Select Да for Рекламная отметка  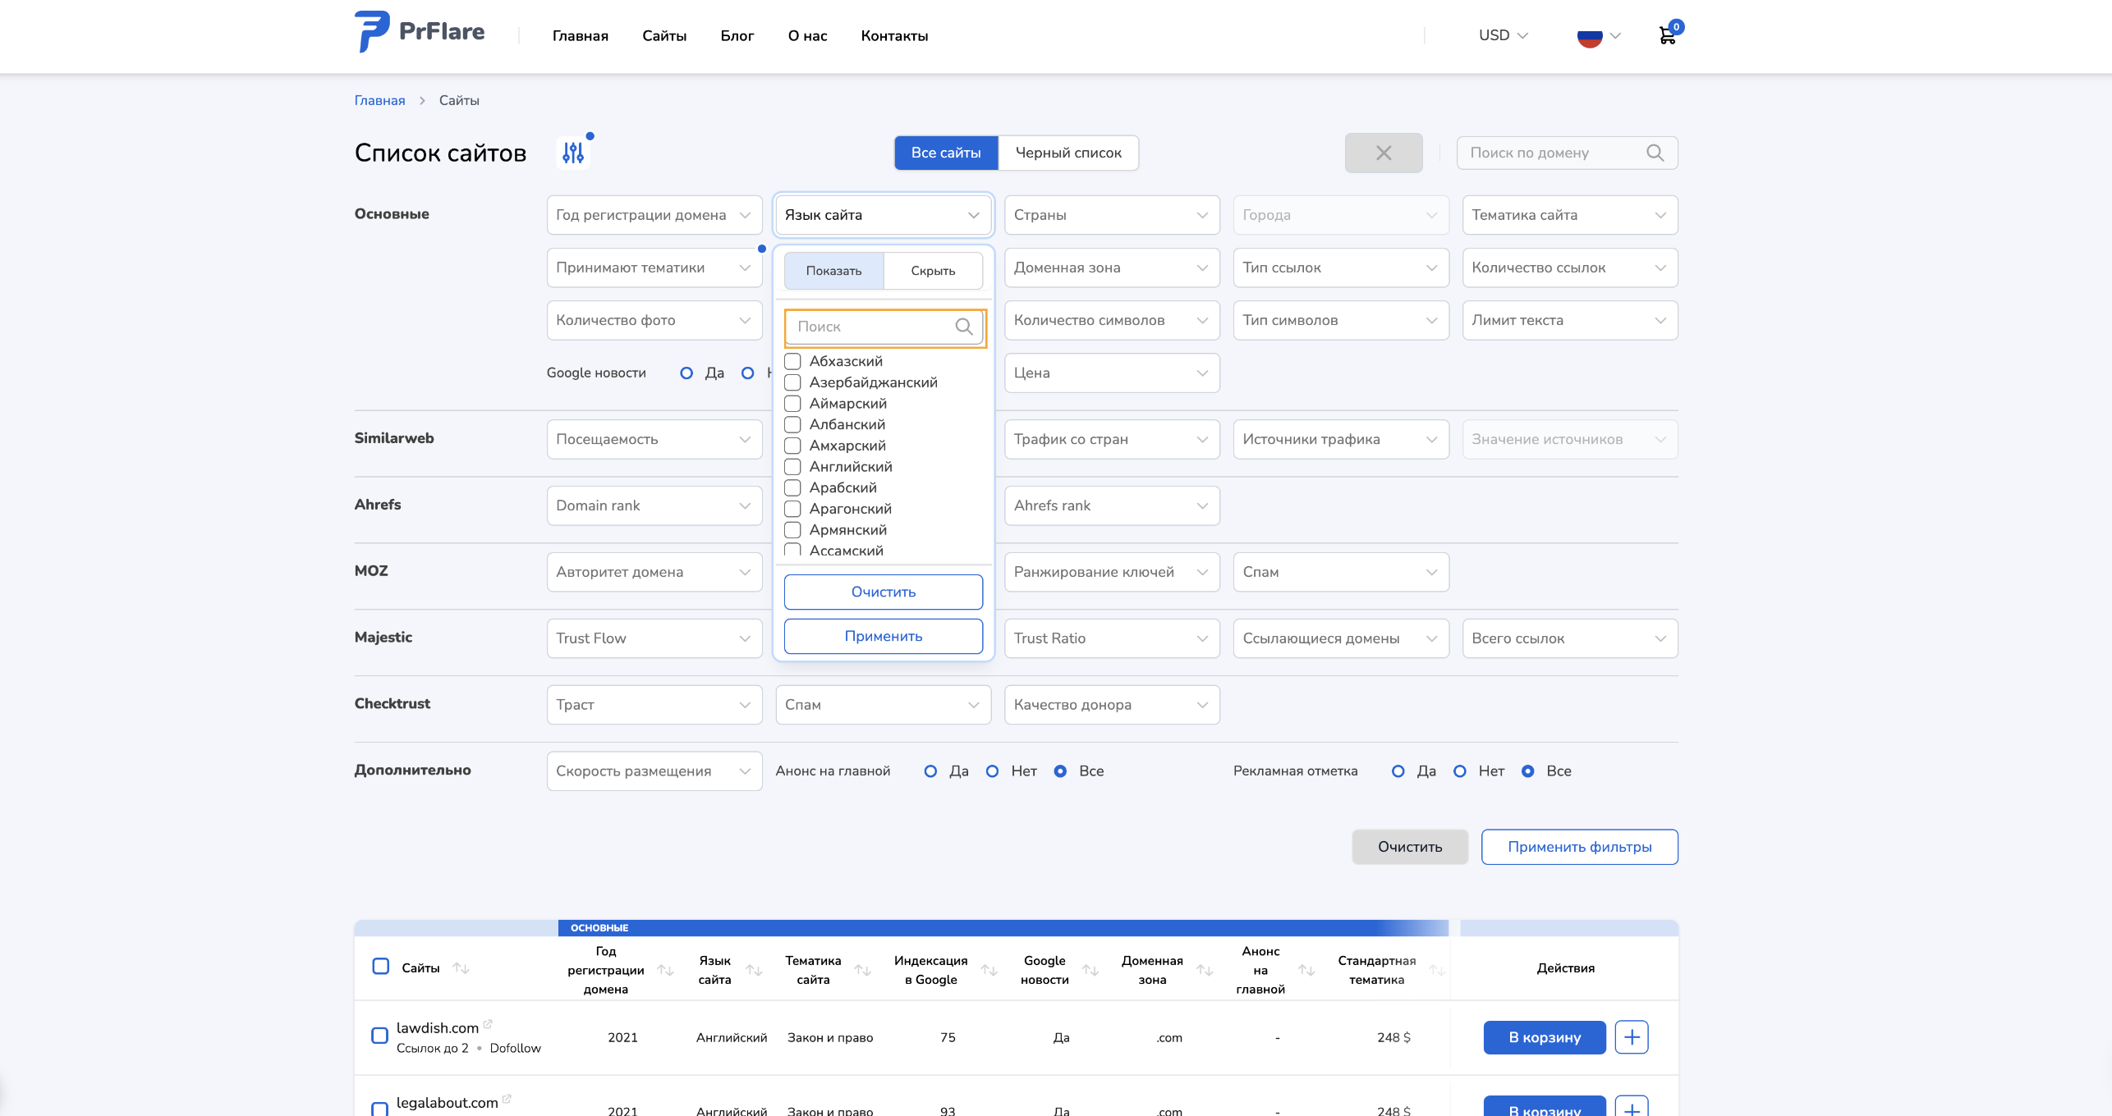point(1398,771)
